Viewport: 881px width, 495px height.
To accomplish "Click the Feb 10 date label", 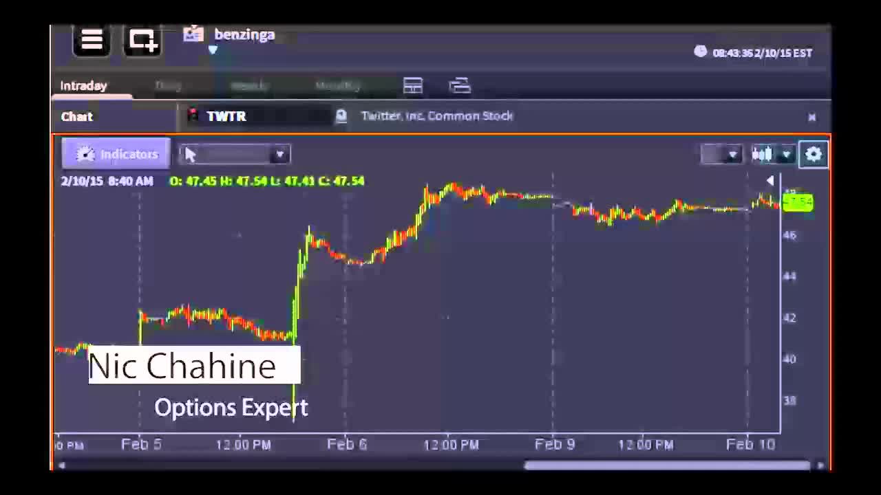I will pyautogui.click(x=751, y=444).
